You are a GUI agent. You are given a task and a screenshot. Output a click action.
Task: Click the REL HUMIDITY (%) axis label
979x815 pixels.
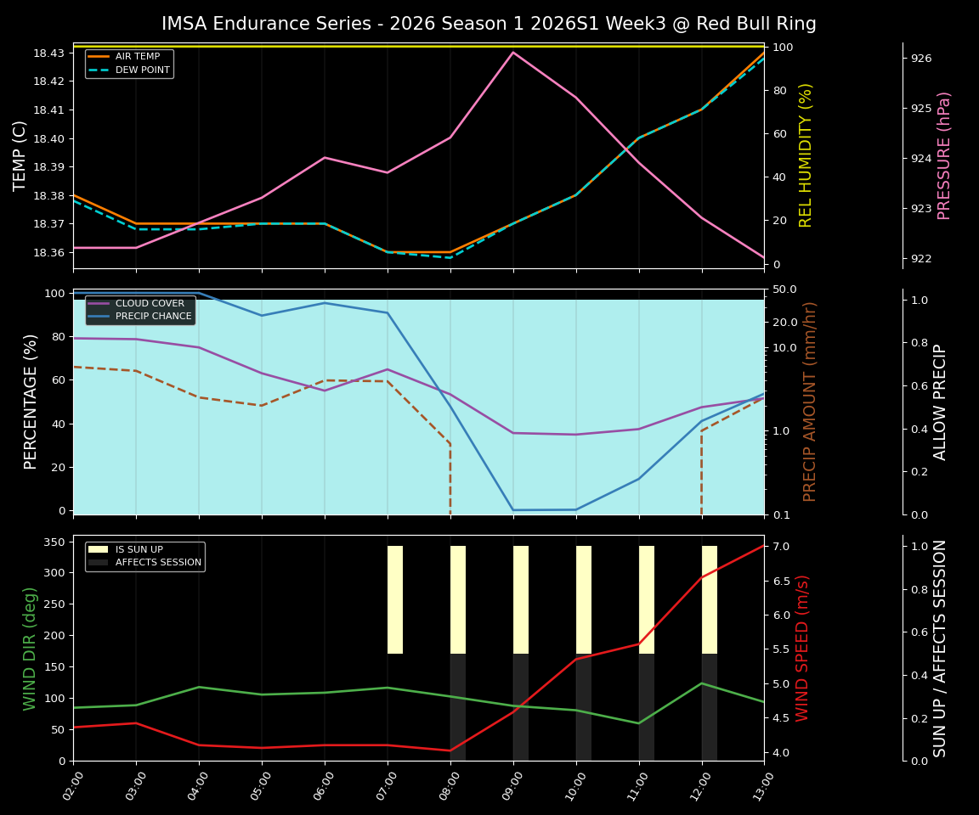click(x=805, y=153)
